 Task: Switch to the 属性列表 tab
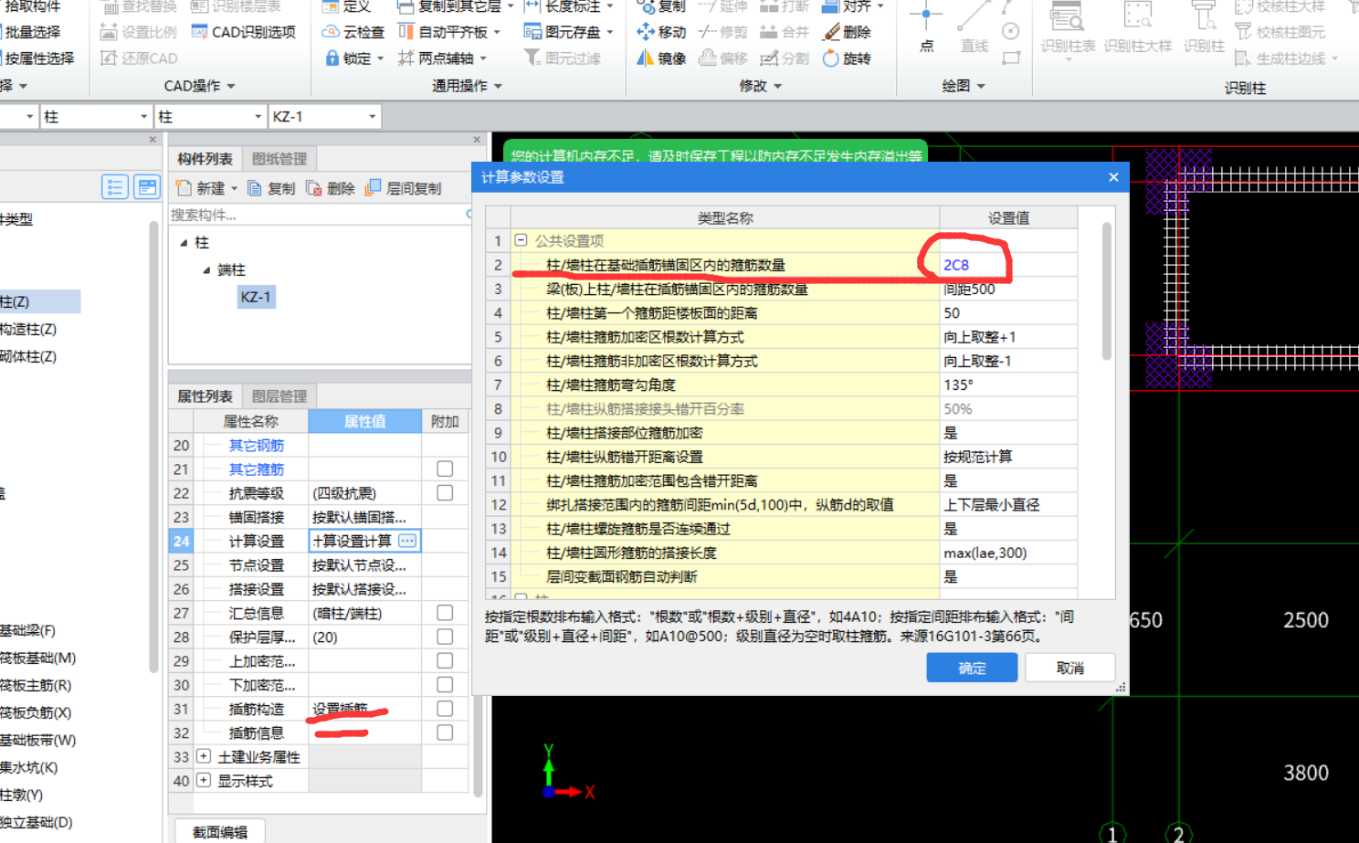205,396
